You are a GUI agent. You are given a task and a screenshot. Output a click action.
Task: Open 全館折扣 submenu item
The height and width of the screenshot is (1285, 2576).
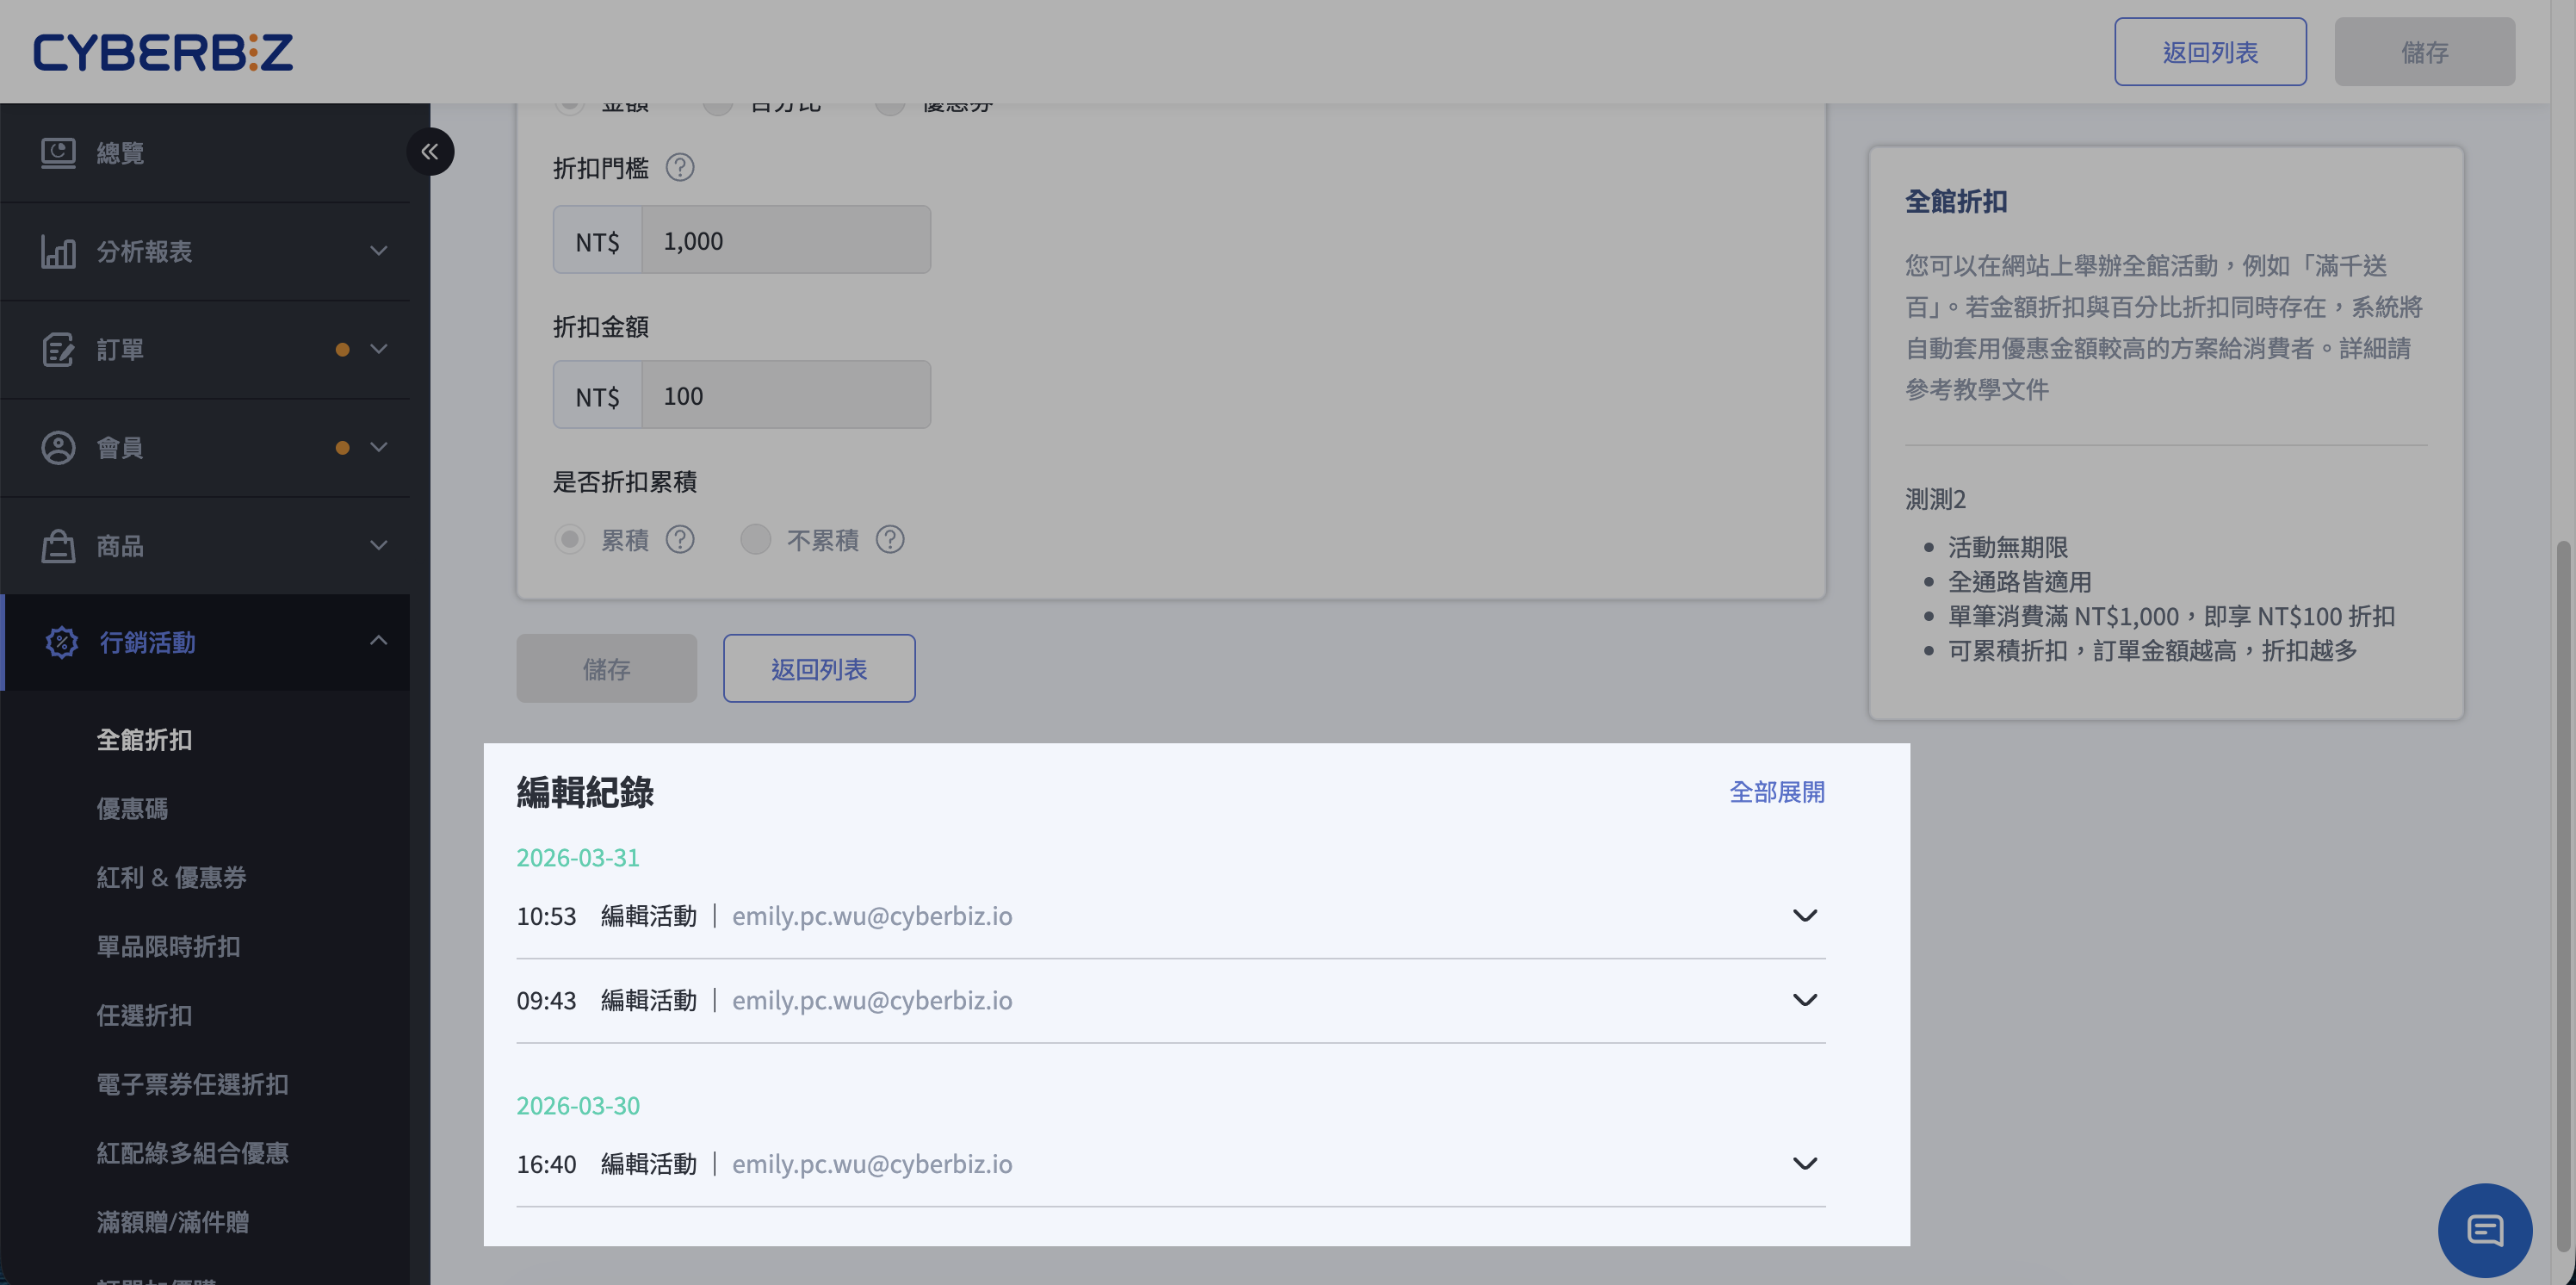point(144,740)
